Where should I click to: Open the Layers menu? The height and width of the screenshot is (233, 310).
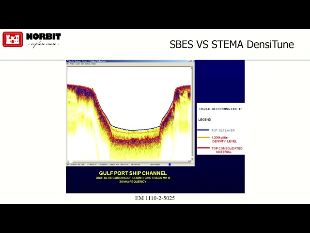coord(78,64)
